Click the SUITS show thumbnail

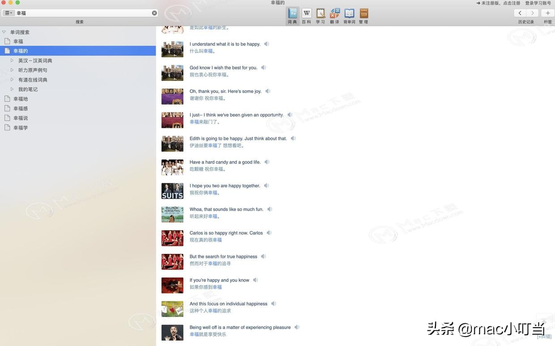[x=172, y=191]
